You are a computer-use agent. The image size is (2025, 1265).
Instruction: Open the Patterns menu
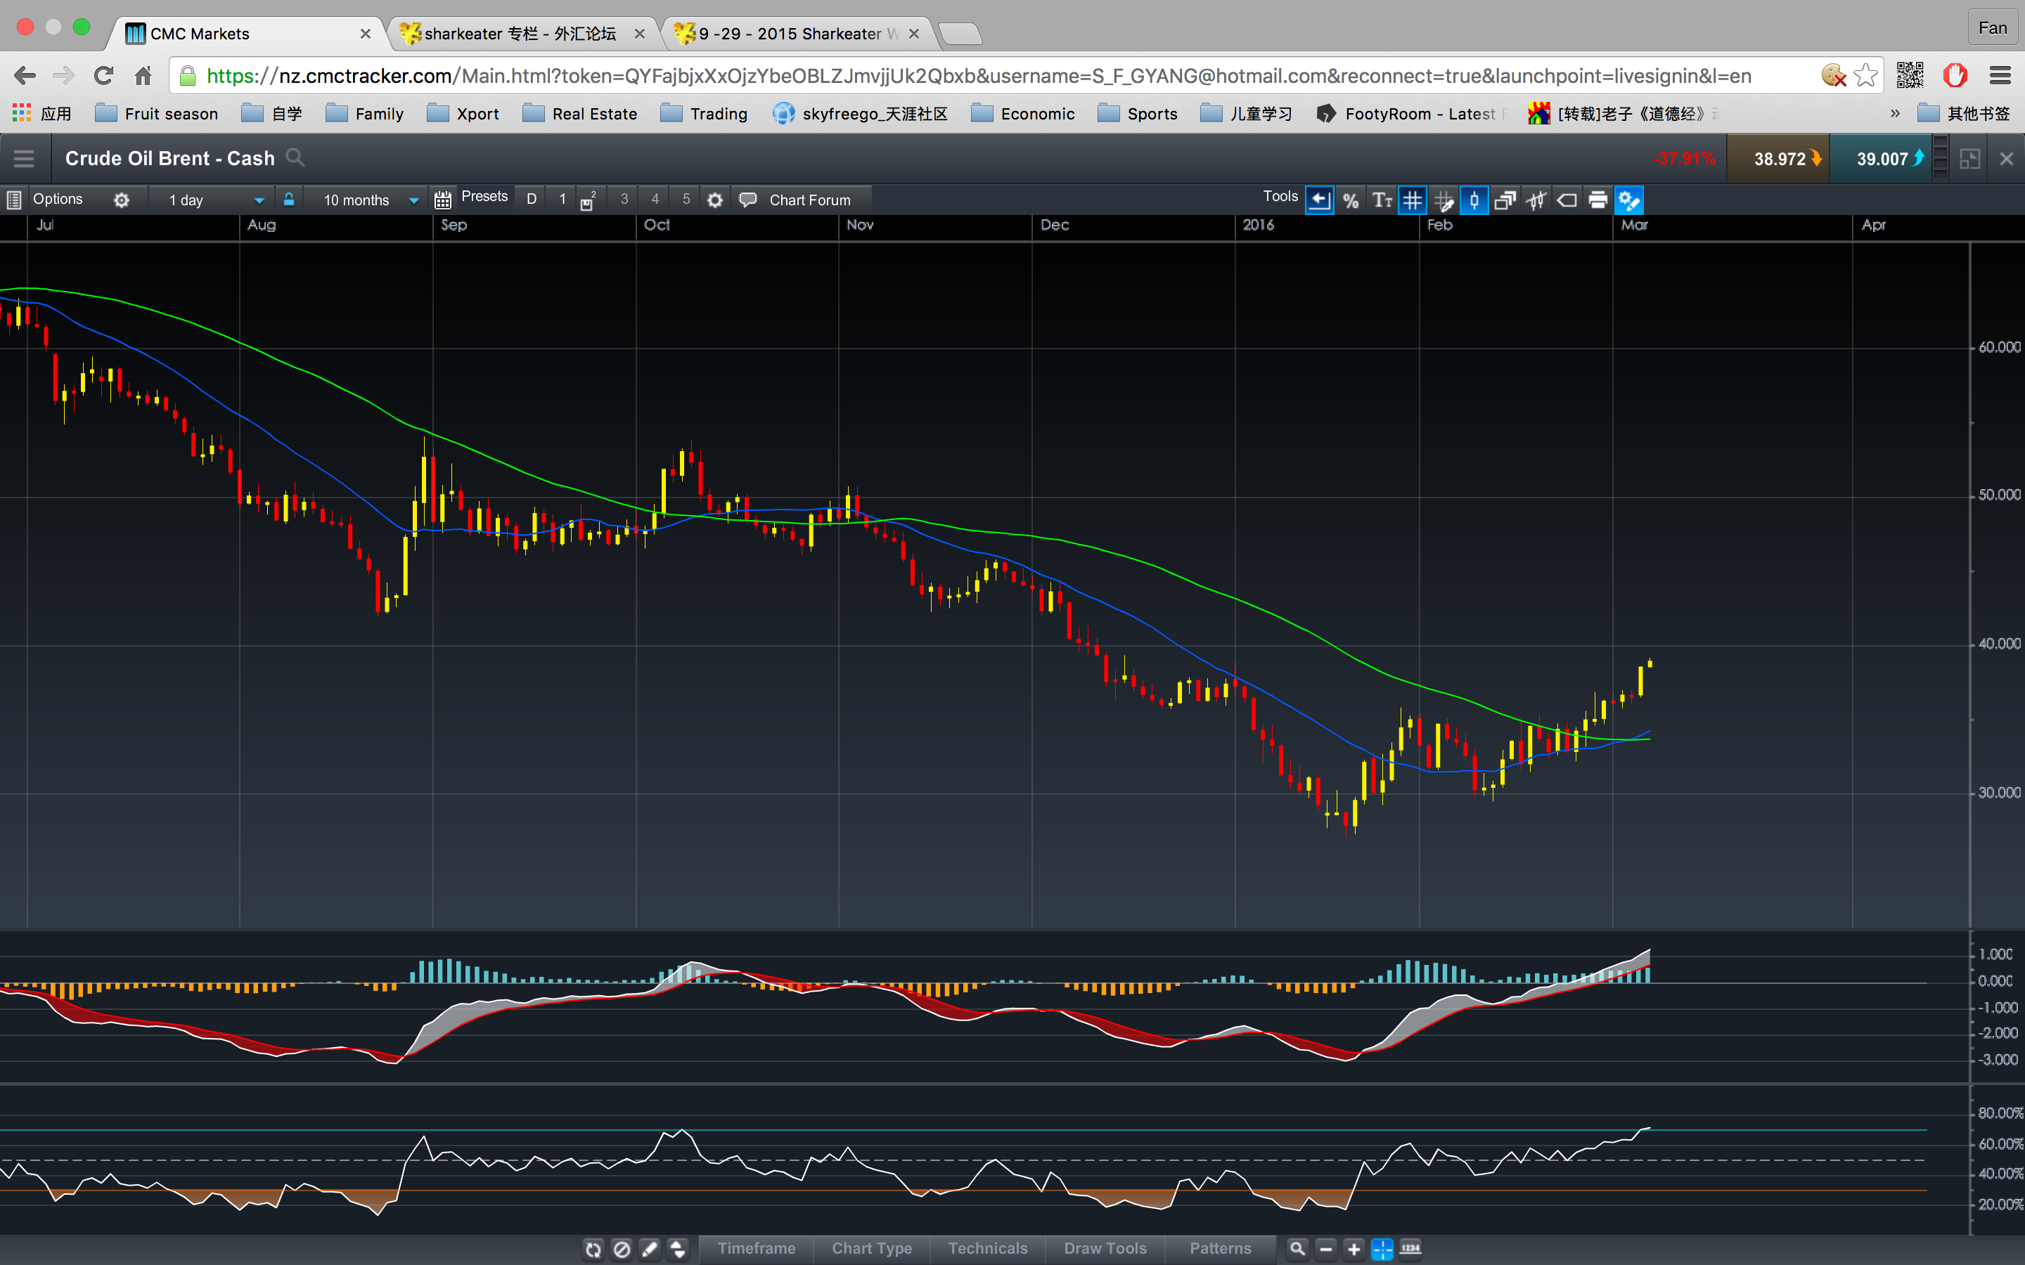tap(1220, 1248)
